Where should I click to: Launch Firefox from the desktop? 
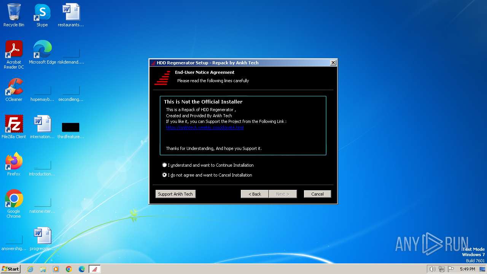pos(14,164)
